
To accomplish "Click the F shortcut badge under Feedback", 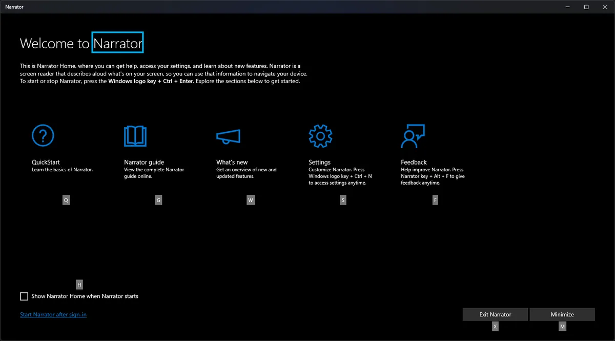I will [x=435, y=199].
